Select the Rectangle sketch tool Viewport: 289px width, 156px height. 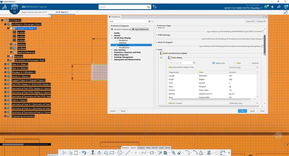111,153
